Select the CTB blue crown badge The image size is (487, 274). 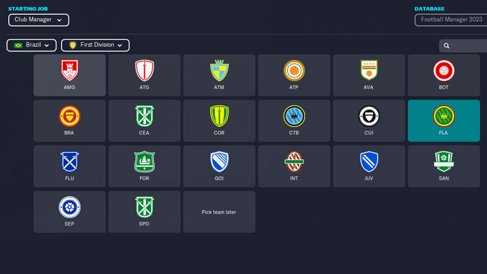pyautogui.click(x=294, y=116)
